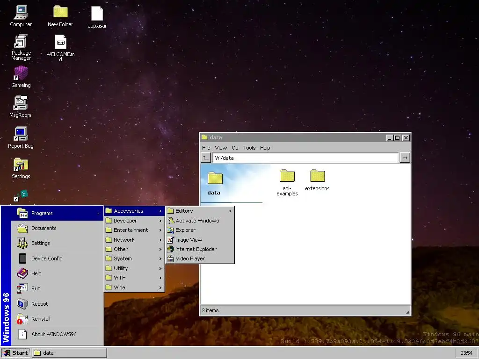Expand the Entertainment submenu
Viewport: 479px width, 359px height.
pos(134,230)
